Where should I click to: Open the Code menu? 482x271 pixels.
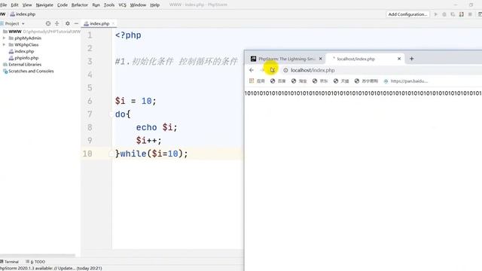62,5
